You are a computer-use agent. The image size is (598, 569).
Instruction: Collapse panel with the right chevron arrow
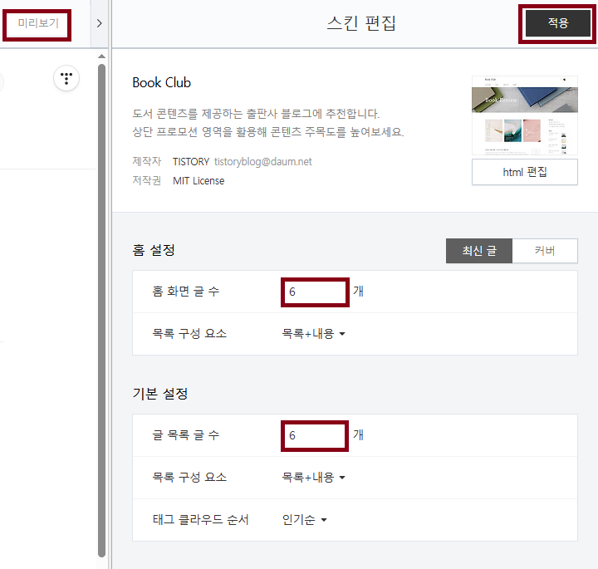(x=99, y=23)
